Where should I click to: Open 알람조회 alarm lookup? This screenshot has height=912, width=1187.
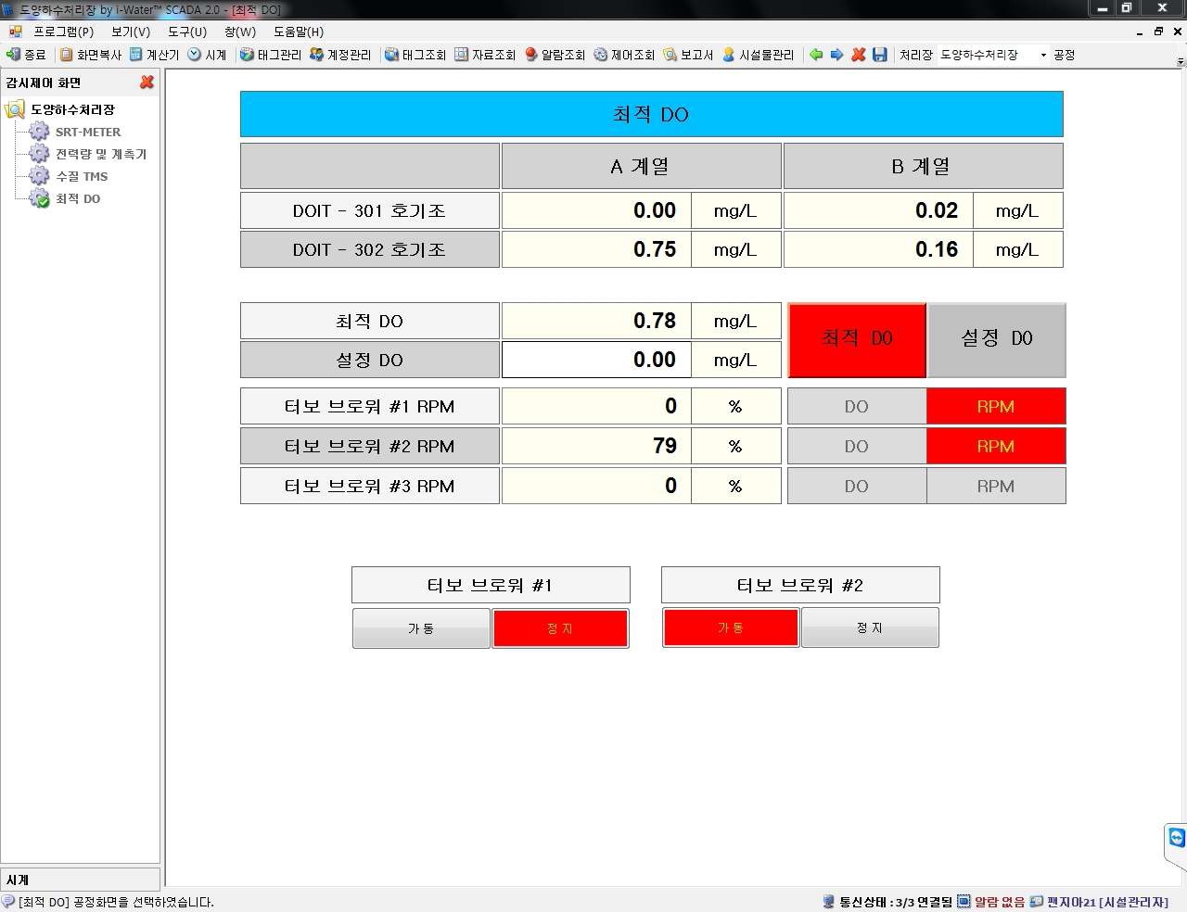pos(555,55)
